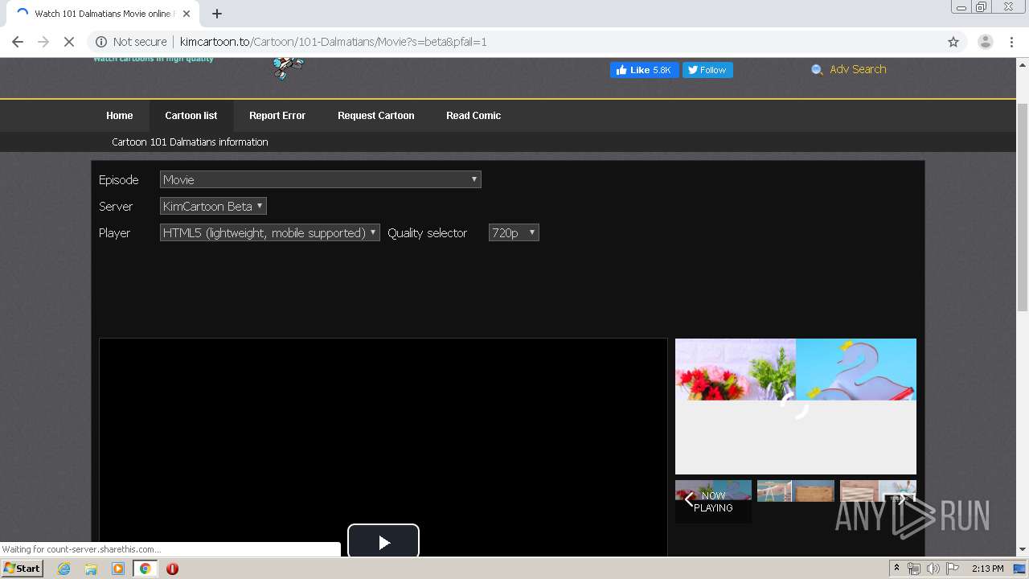The image size is (1029, 579).
Task: Select the second carousel thumbnail
Action: [796, 491]
